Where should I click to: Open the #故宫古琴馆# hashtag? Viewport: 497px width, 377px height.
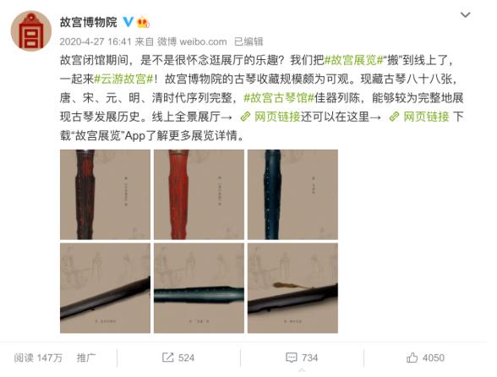point(279,98)
